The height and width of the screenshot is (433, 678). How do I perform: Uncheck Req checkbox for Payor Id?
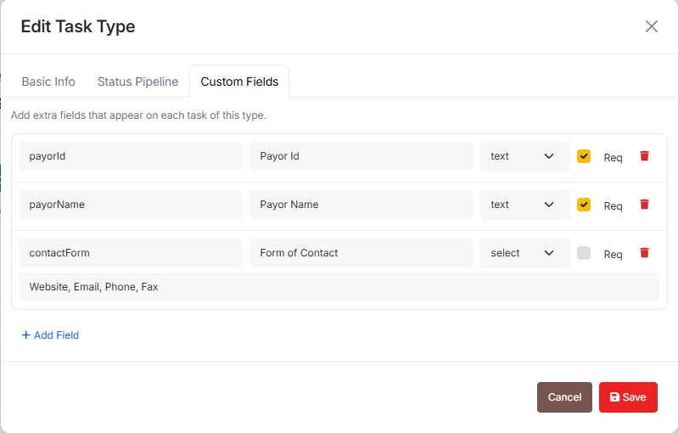[584, 156]
